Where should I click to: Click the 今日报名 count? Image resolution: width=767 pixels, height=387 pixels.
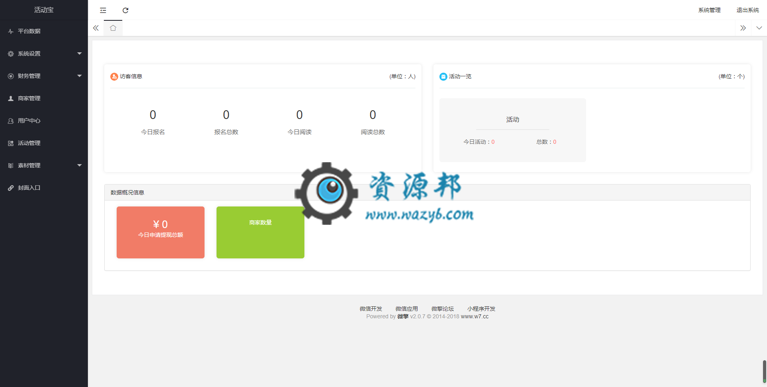point(153,115)
